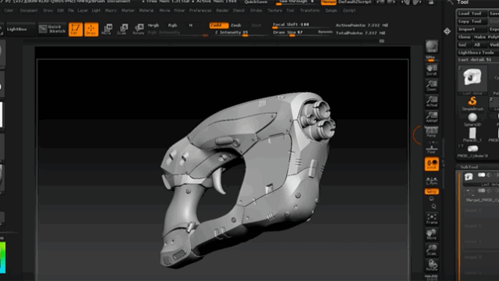This screenshot has height=281, width=499.
Task: Click the AAHalf icon
Action: point(431,117)
